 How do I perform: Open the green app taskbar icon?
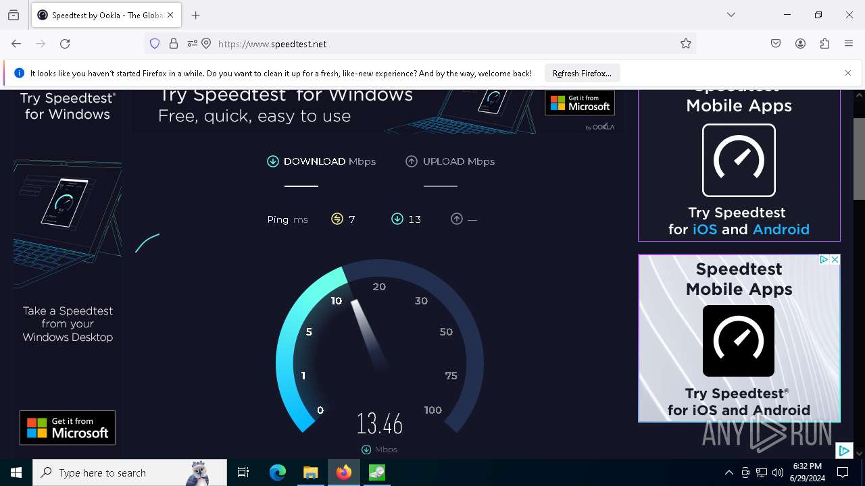377,473
